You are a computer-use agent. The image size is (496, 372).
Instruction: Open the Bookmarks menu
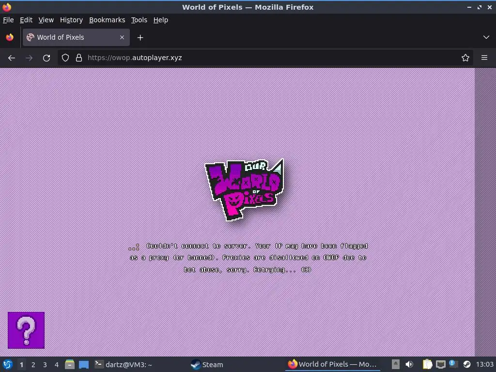(107, 20)
